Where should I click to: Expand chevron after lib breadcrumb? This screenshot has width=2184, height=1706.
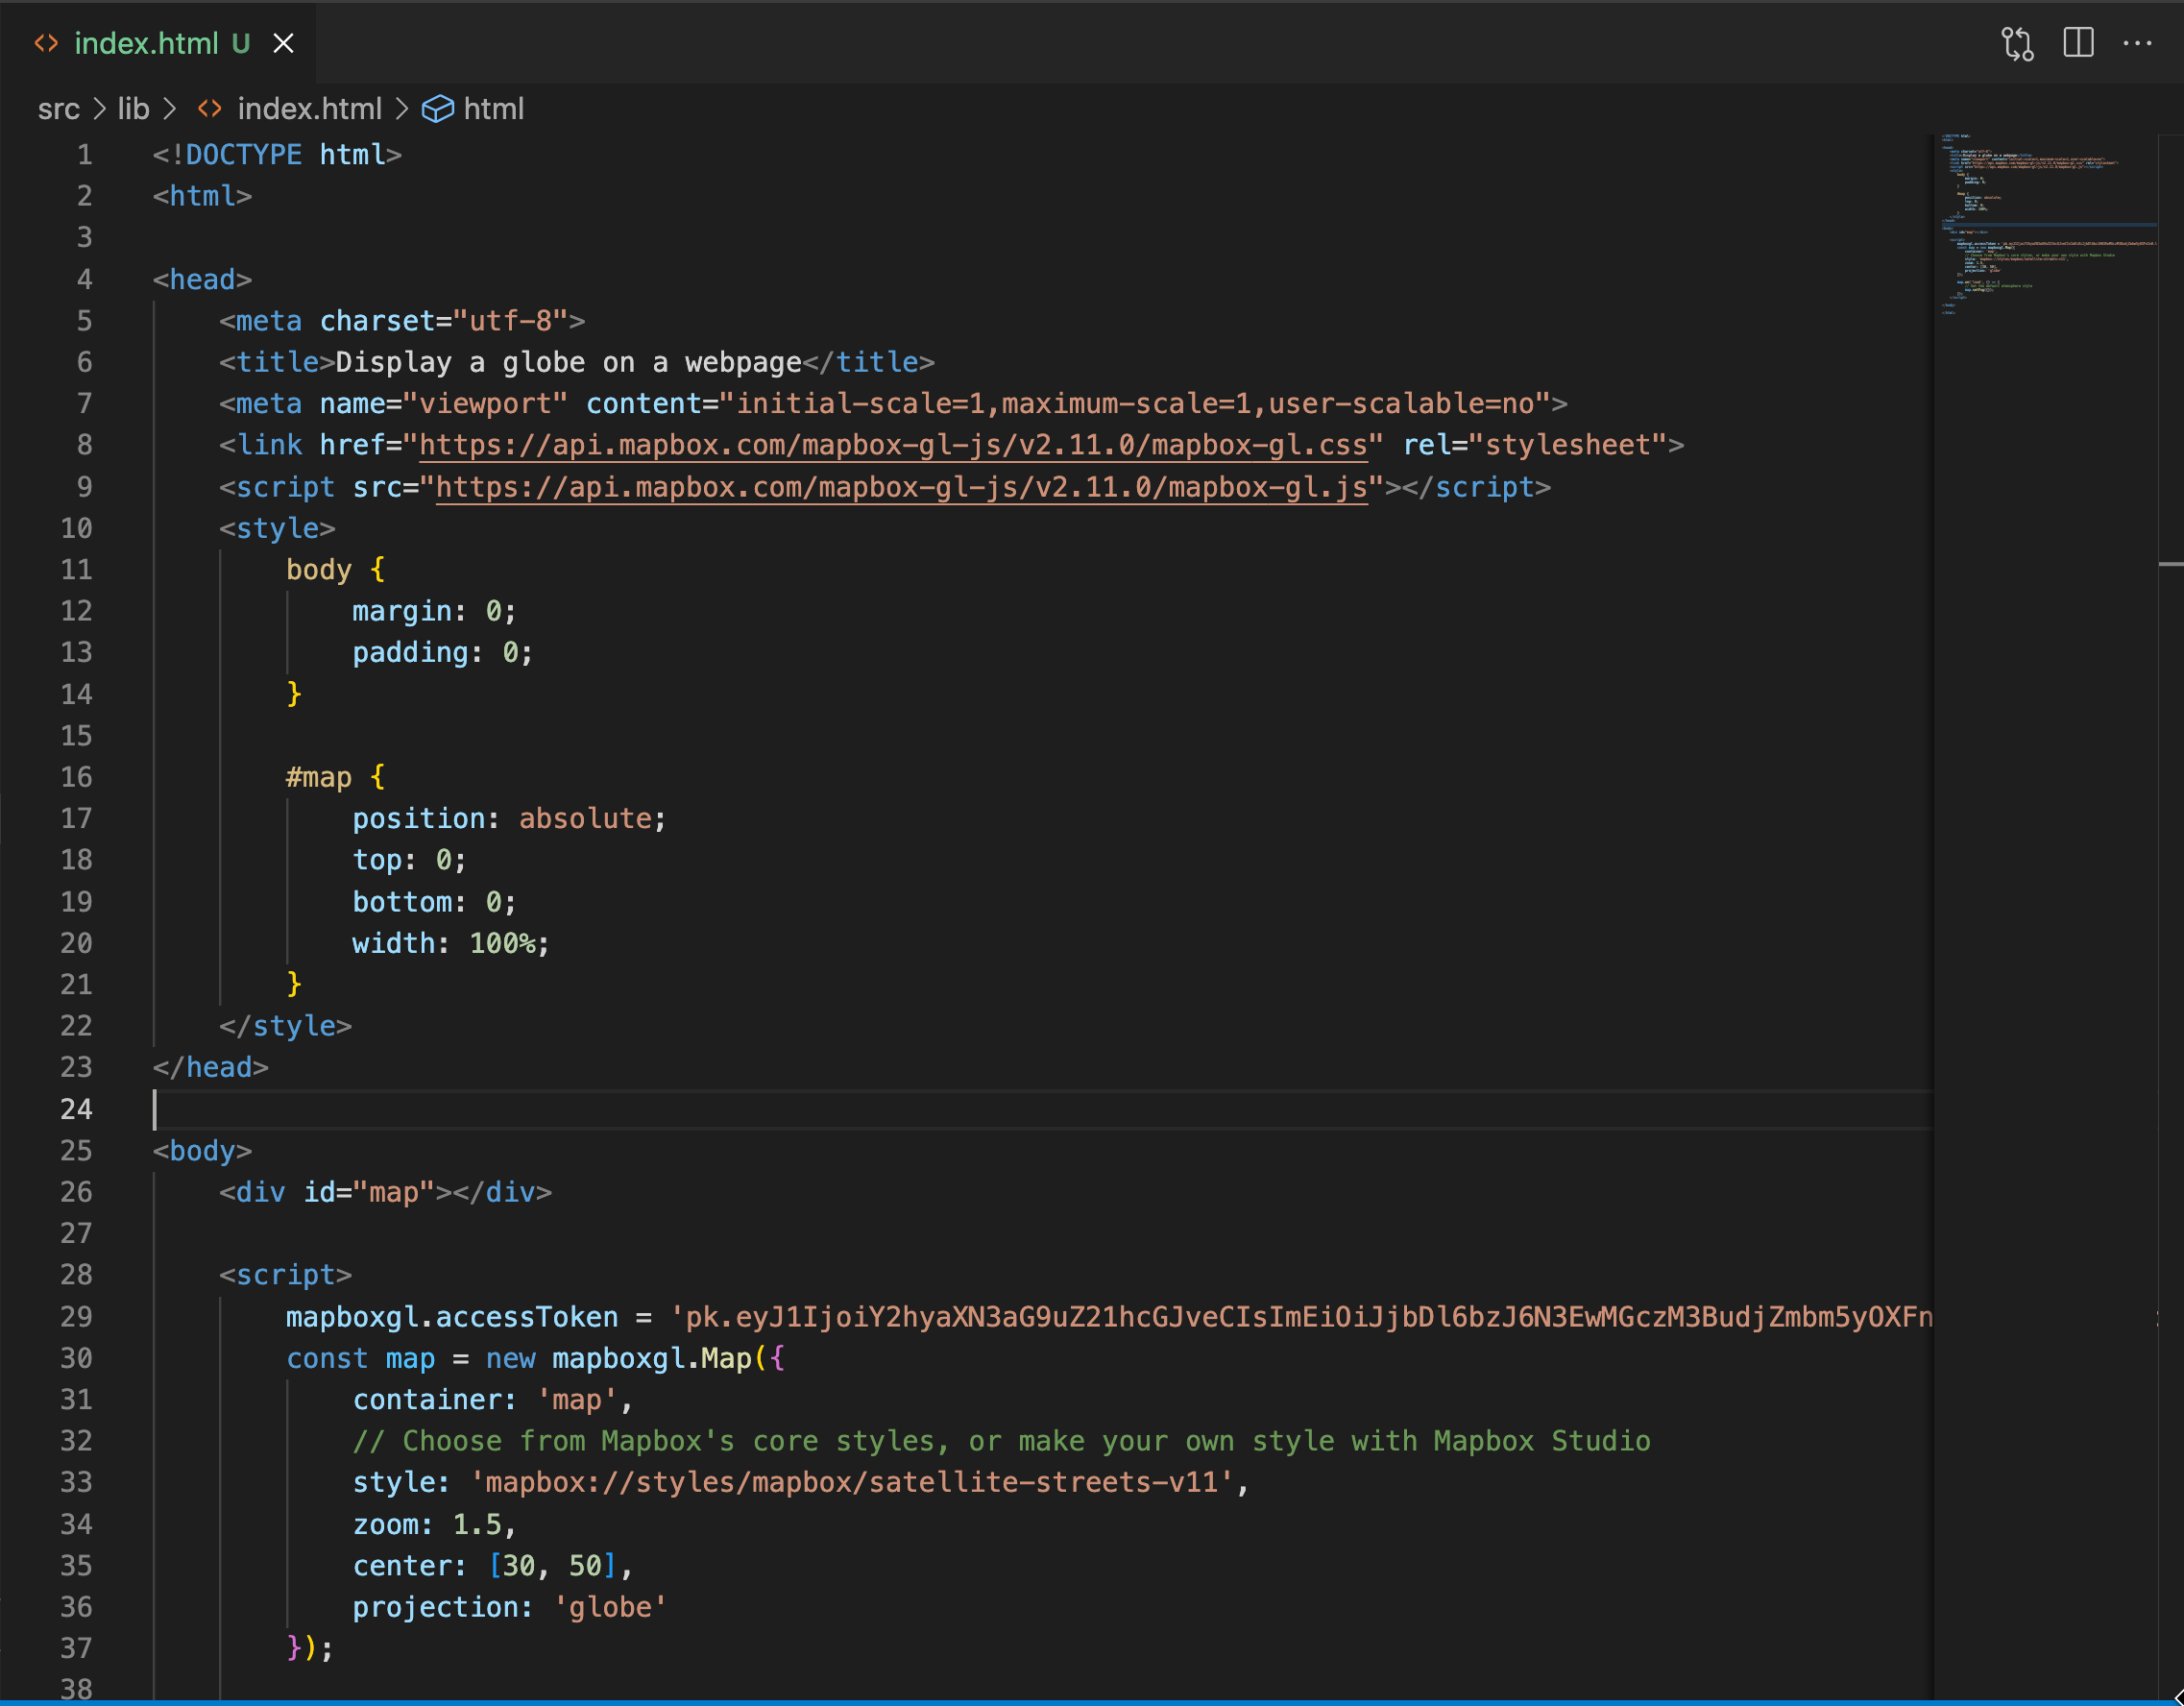[x=170, y=108]
